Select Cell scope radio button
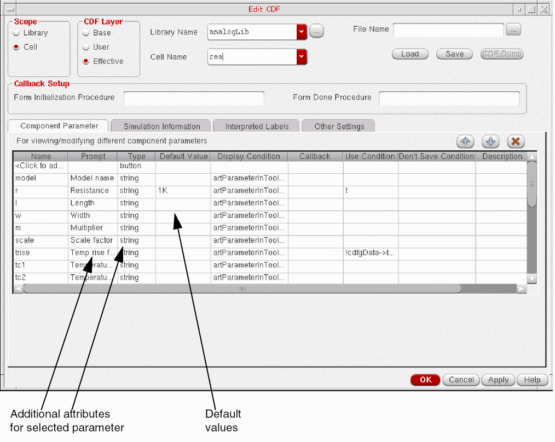 coord(16,47)
